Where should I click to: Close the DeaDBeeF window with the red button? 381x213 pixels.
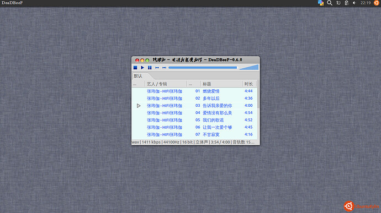point(137,60)
